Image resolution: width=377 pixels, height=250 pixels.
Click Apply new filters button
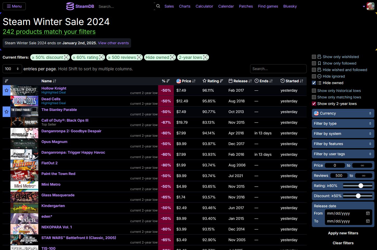pyautogui.click(x=343, y=233)
